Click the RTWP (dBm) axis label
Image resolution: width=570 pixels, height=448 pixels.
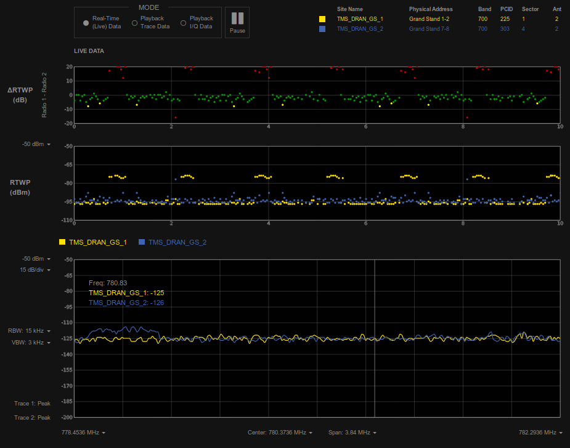(x=20, y=187)
